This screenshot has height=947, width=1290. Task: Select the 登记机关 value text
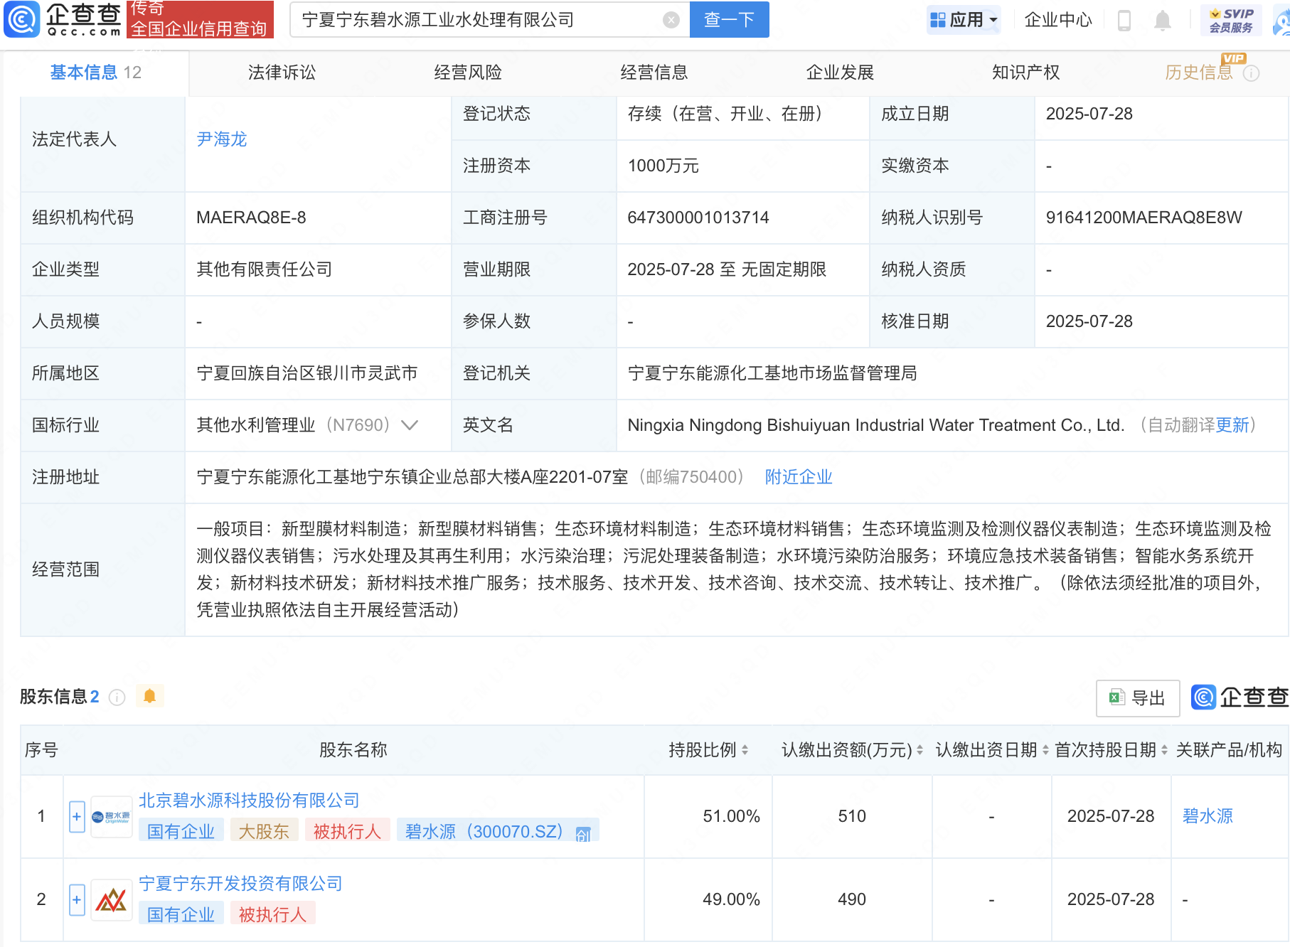pyautogui.click(x=772, y=373)
